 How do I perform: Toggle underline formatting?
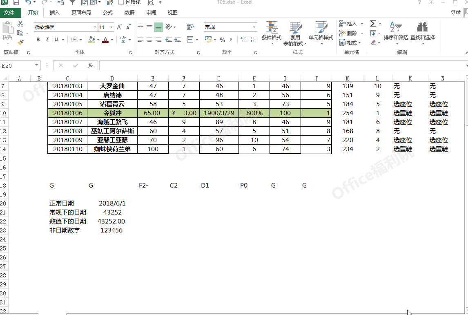click(56, 39)
